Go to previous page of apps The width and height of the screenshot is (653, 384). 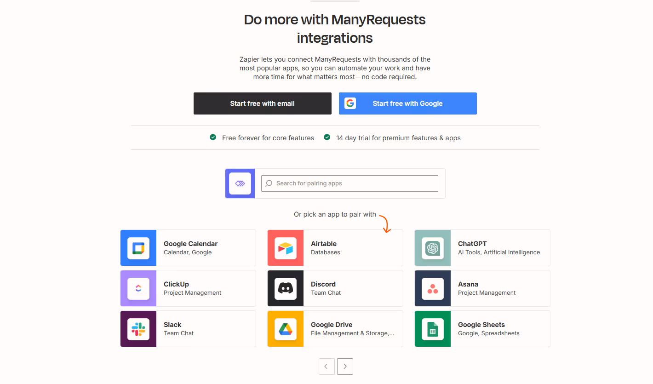pyautogui.click(x=326, y=367)
